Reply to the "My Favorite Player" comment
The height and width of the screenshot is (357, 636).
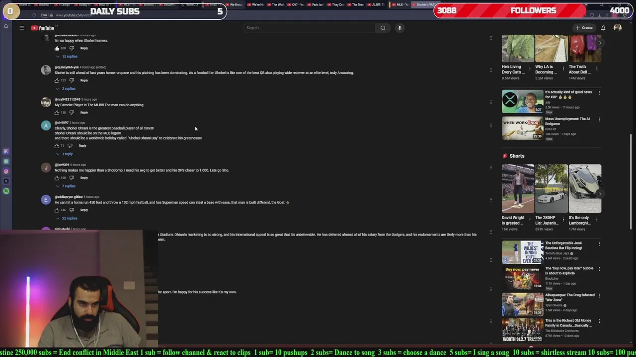click(x=84, y=113)
